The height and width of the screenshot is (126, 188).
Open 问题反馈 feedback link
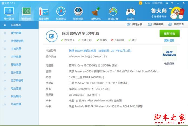[x=157, y=3]
